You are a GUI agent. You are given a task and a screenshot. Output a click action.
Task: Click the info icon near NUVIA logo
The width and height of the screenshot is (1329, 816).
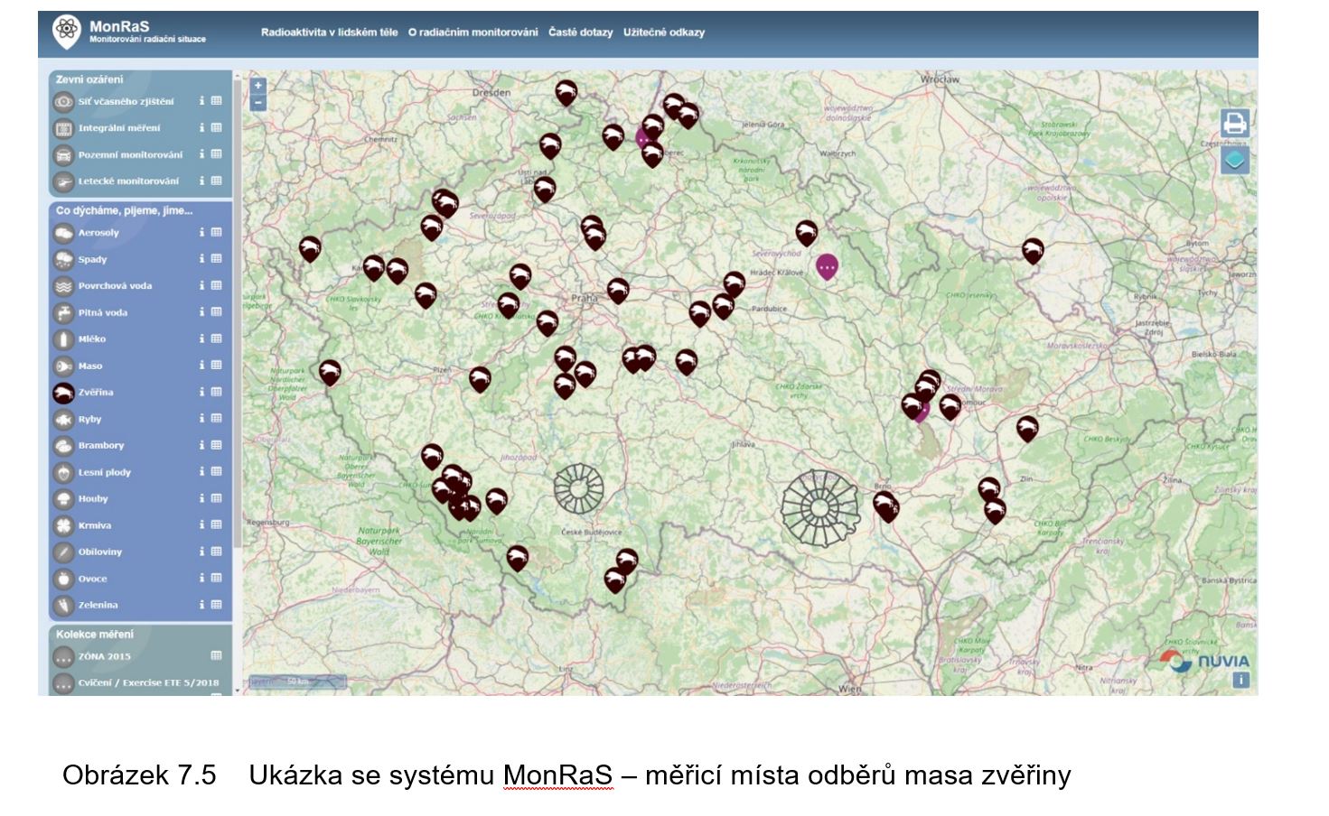click(x=1240, y=680)
